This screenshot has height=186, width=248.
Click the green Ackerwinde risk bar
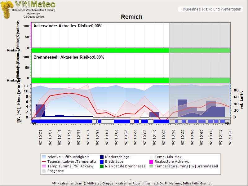(x=100, y=50)
